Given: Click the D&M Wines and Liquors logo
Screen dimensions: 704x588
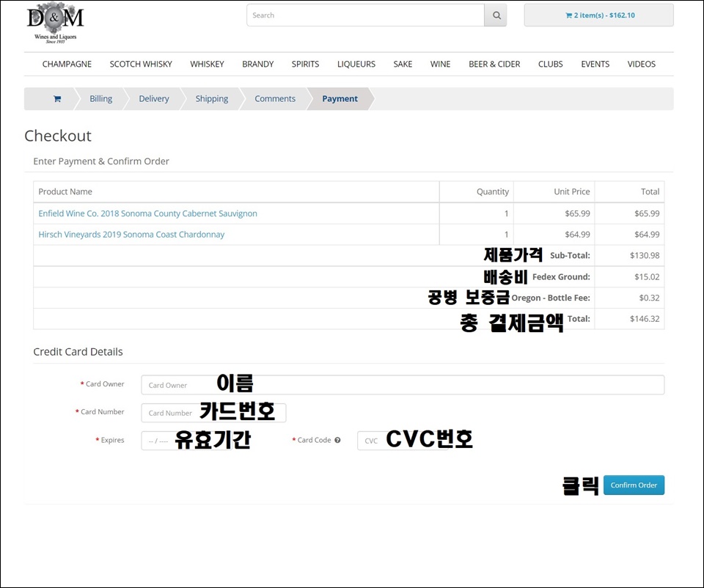Looking at the screenshot, I should click(x=55, y=23).
